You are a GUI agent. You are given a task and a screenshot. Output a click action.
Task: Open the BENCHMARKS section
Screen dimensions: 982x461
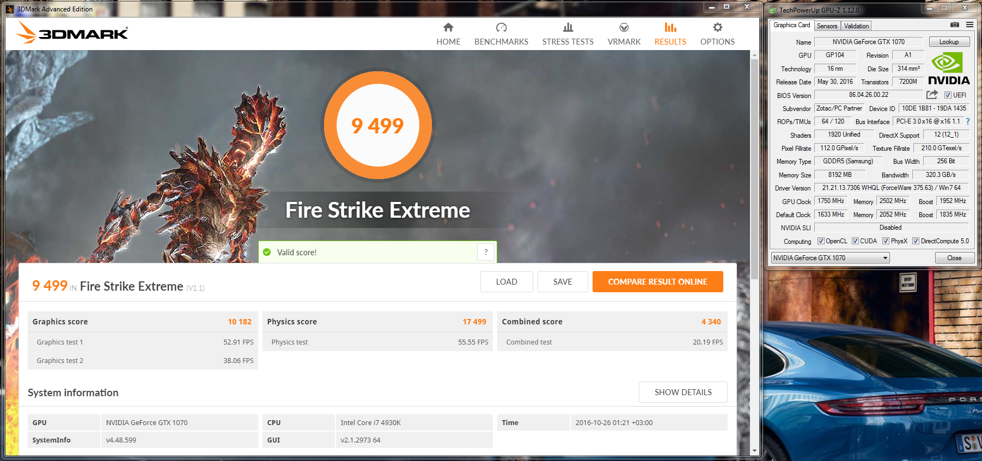(501, 34)
